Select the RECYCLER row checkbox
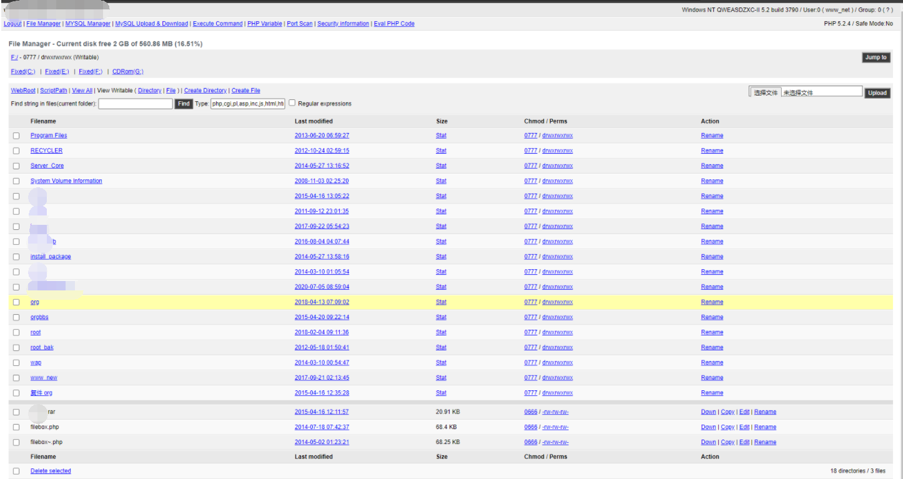Image resolution: width=903 pixels, height=479 pixels. (16, 151)
